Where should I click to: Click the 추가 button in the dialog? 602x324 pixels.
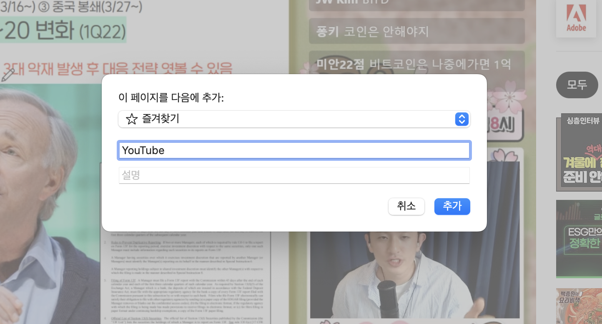point(452,207)
